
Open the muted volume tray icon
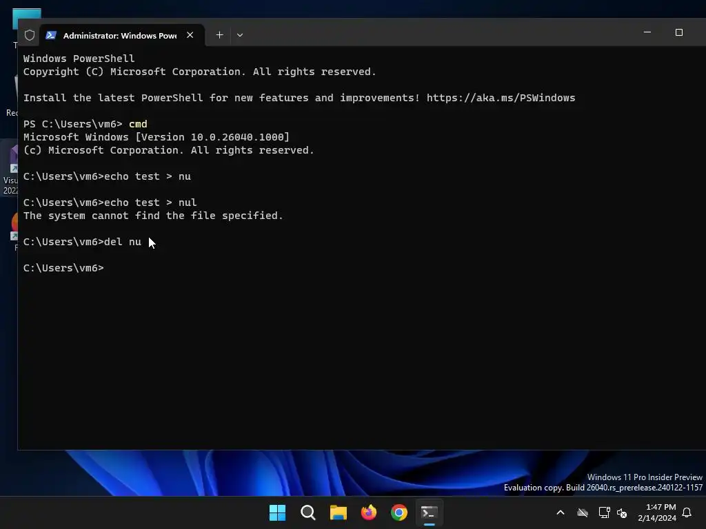point(622,512)
